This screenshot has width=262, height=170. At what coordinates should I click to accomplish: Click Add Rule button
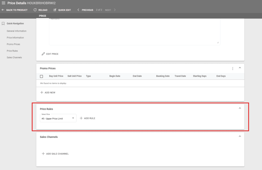coord(88,118)
